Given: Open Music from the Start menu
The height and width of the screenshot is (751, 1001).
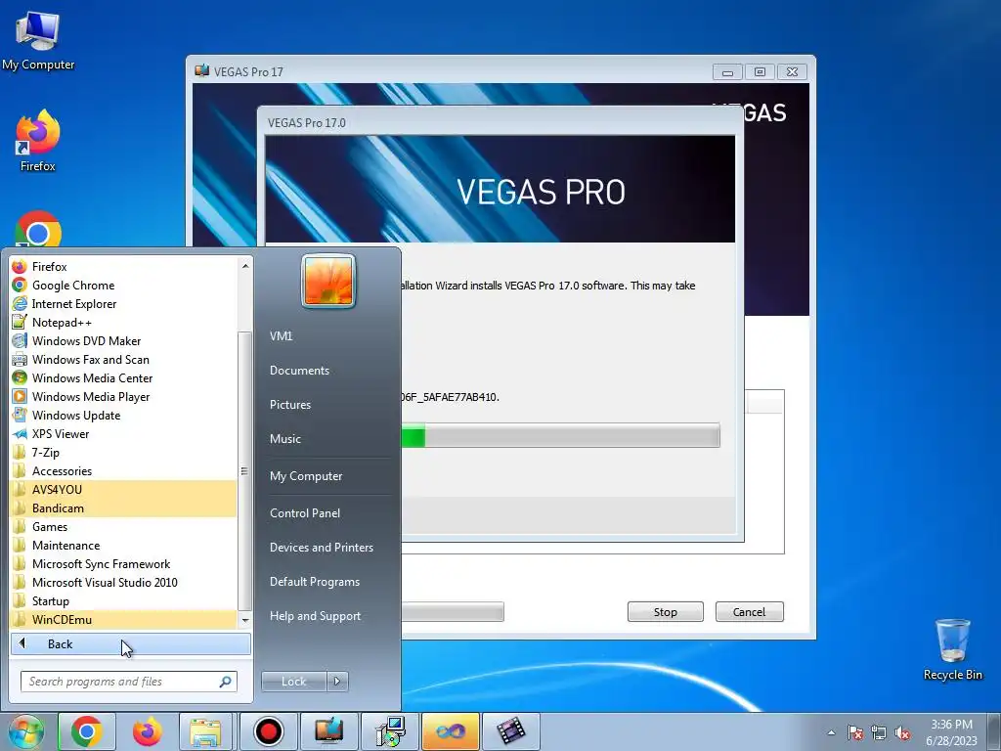Looking at the screenshot, I should tap(284, 439).
